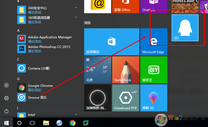Open Cortana (小娜) from app list
Screen dimensions: 208x127
coord(47,68)
